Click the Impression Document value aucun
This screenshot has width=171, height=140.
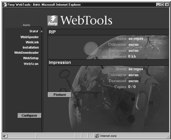click(x=133, y=81)
